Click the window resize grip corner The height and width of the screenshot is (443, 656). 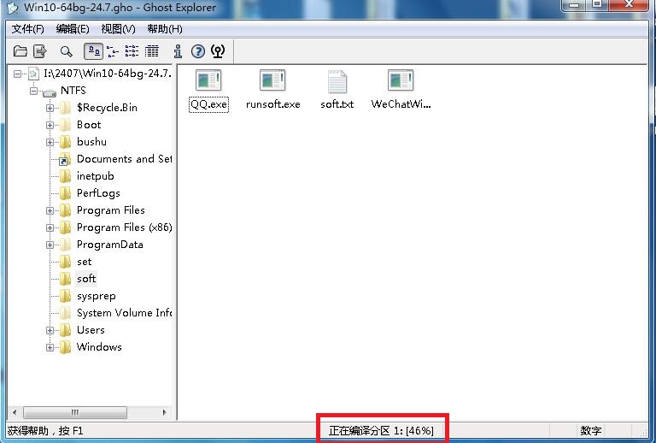[x=643, y=431]
